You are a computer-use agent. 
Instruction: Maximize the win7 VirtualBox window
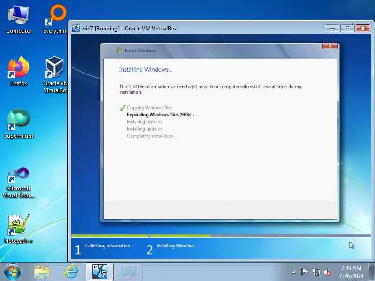347,29
